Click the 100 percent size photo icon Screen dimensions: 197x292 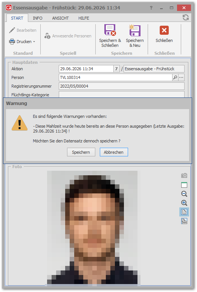click(184, 221)
